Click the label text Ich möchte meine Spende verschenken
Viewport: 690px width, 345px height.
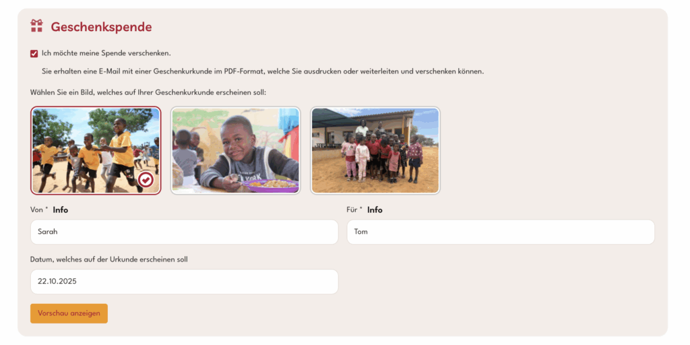pyautogui.click(x=106, y=53)
